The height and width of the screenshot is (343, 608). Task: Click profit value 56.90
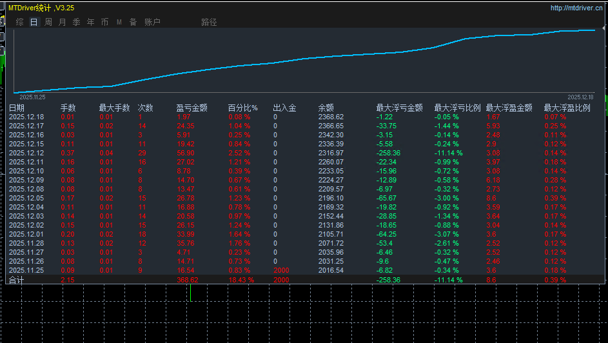(186, 153)
